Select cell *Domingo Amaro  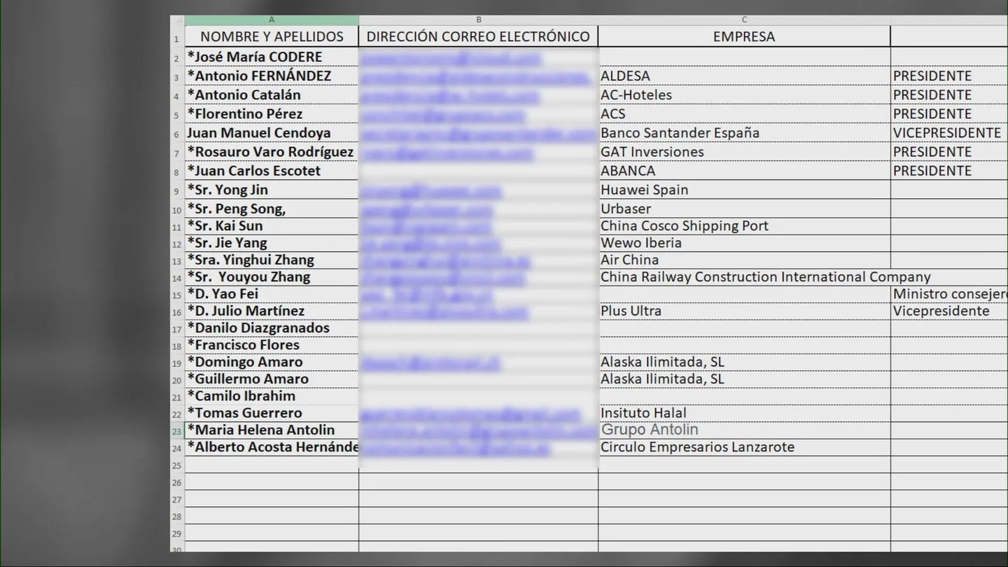click(x=272, y=361)
